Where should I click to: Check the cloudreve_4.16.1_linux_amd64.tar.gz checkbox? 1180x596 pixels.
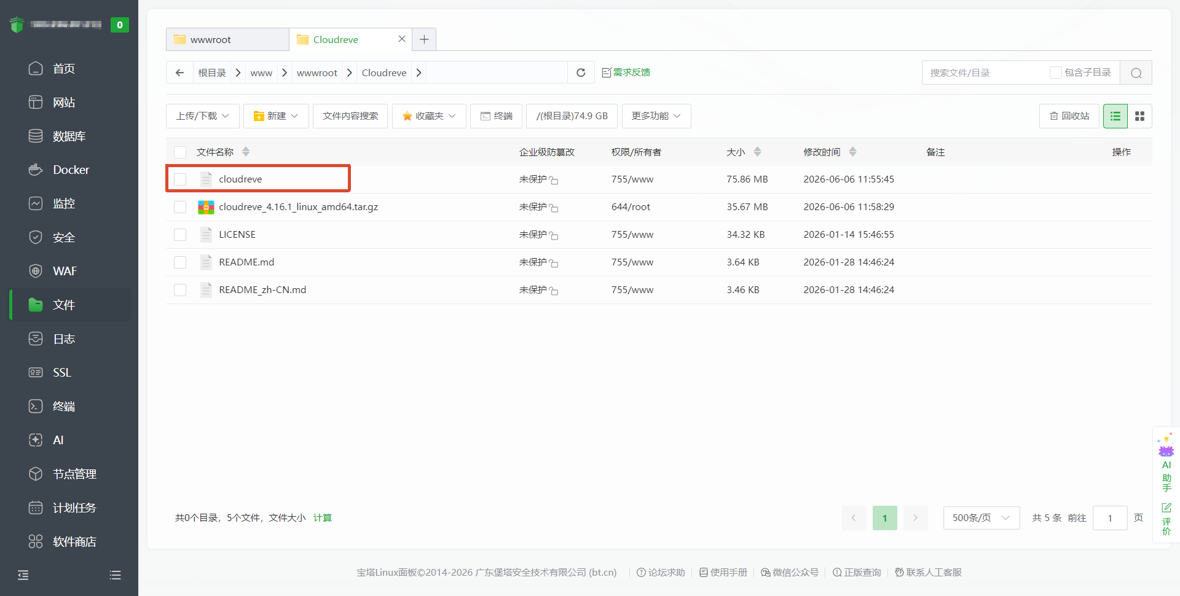(180, 207)
